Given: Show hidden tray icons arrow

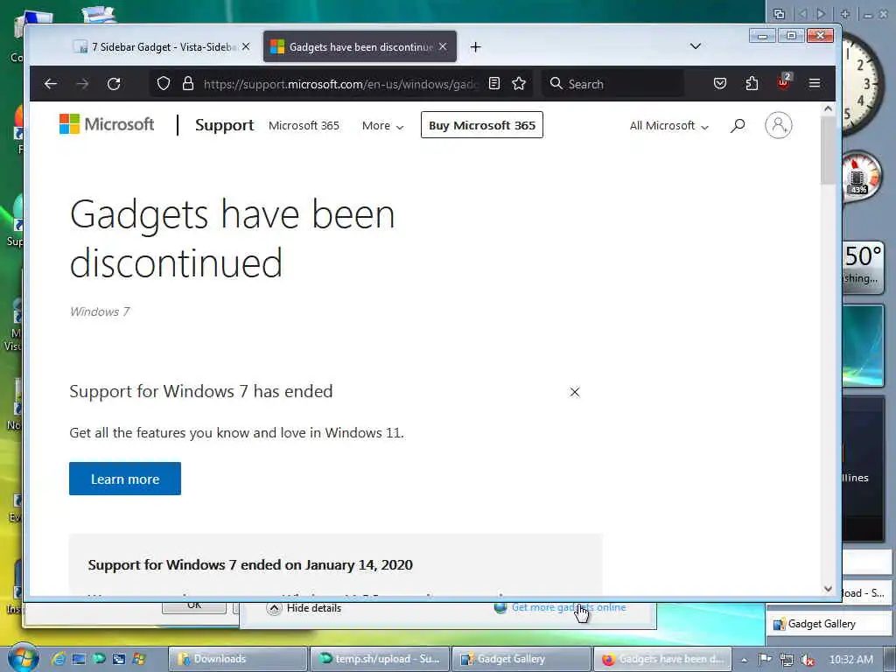Looking at the screenshot, I should (744, 660).
